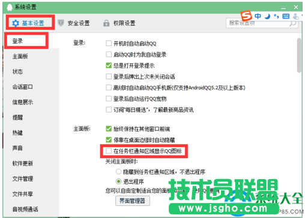Select 信息展示 in the sidebar
The width and height of the screenshot is (305, 218).
point(23,102)
